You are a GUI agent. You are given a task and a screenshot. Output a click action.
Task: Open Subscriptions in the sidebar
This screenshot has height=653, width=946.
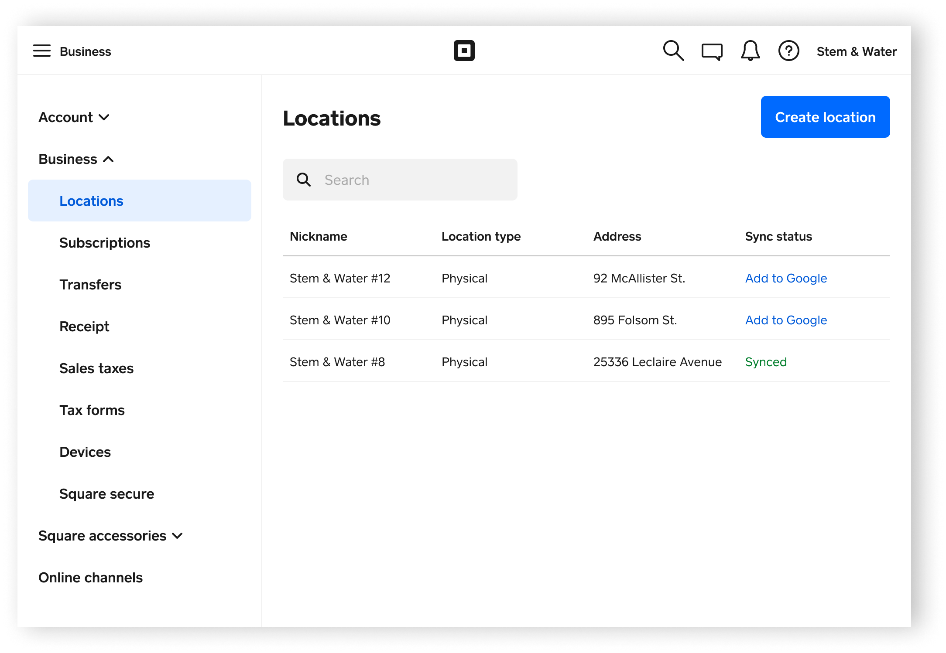105,243
